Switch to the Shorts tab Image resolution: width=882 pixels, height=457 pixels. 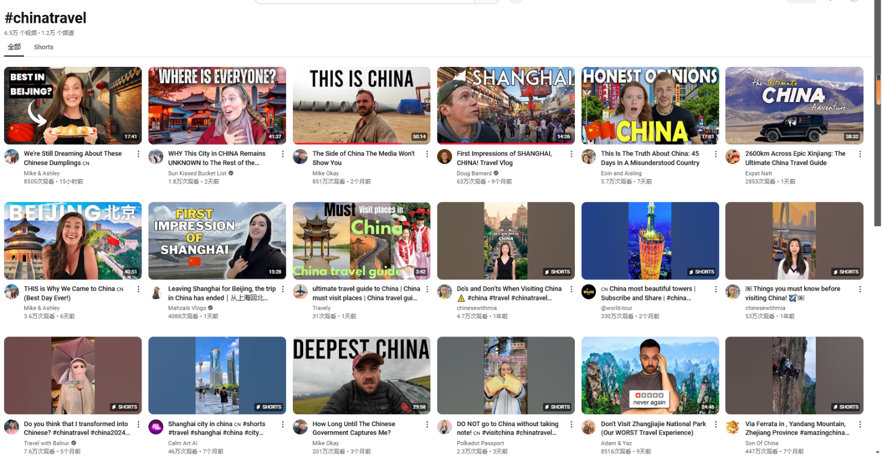tap(43, 47)
